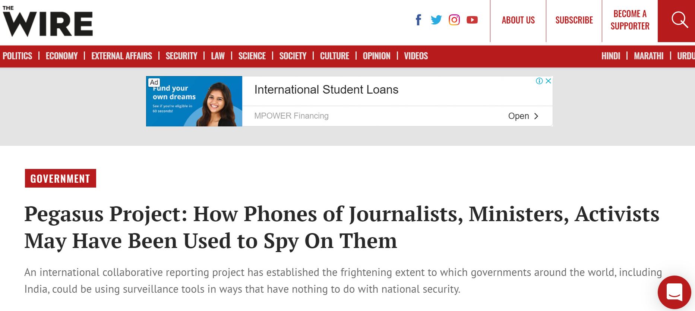This screenshot has width=695, height=311.
Task: Go to the Economy menu item
Action: click(x=61, y=56)
